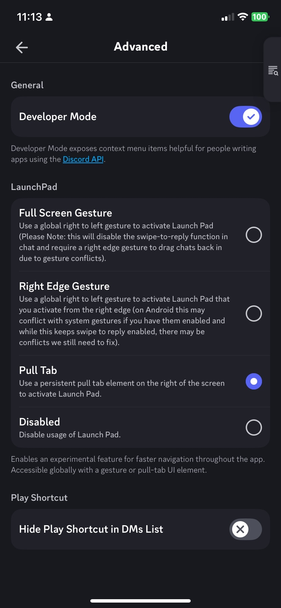Go back using the arrow icon
281x608 pixels.
[22, 47]
